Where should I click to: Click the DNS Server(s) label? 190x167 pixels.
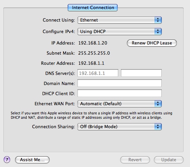click(60, 73)
